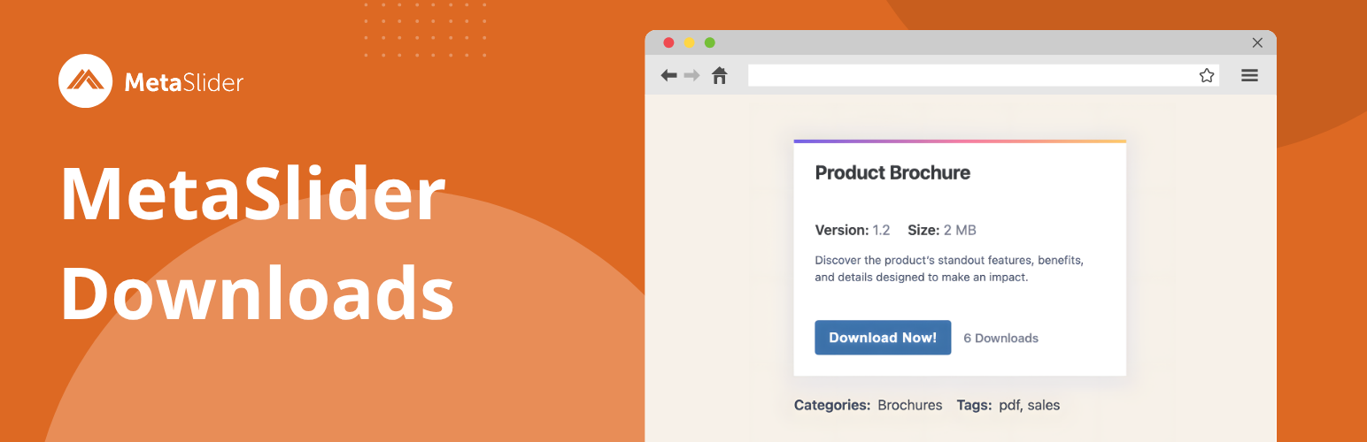Click the product description paragraph

point(949,270)
